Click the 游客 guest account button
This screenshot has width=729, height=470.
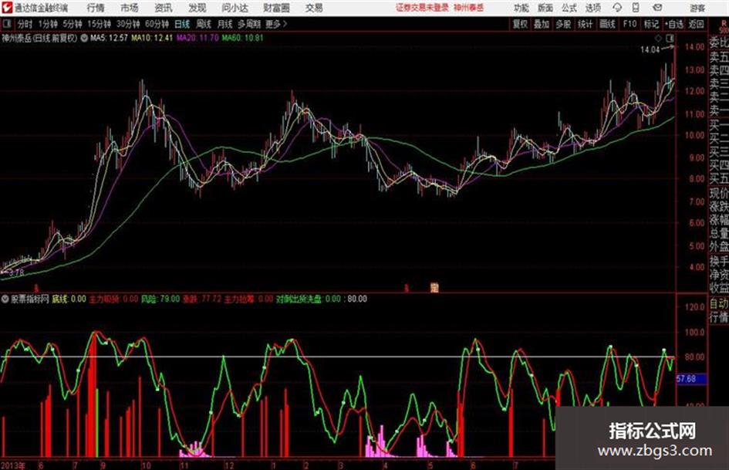(x=697, y=8)
